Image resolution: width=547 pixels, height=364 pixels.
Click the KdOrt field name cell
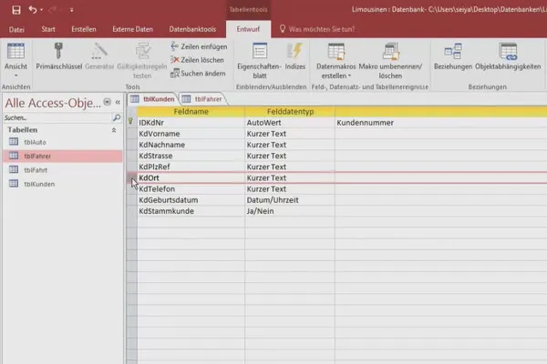pyautogui.click(x=191, y=178)
